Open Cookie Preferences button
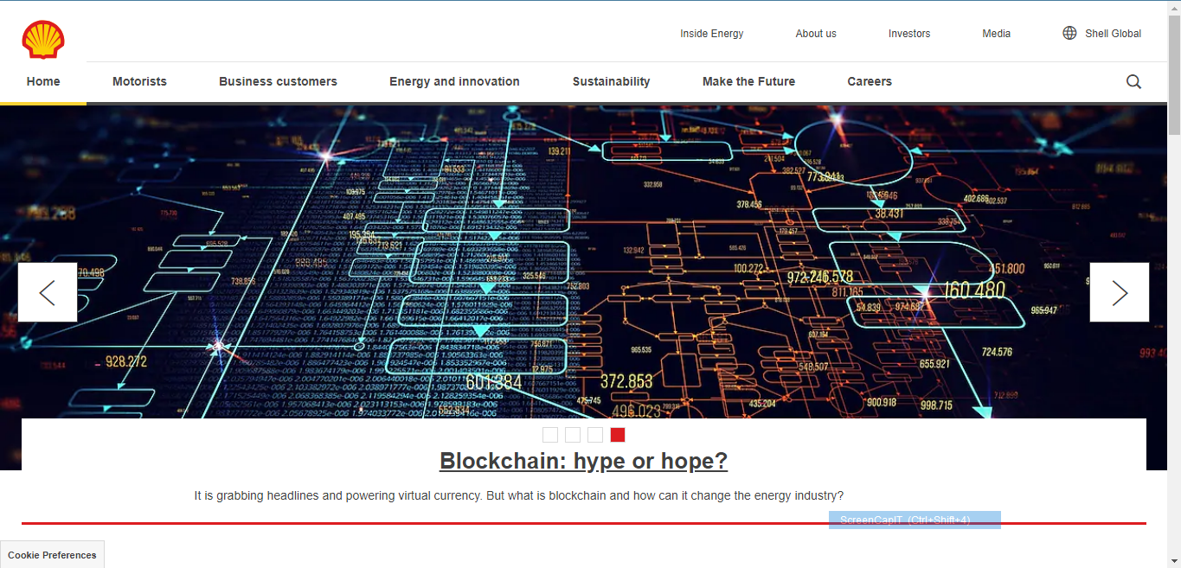Viewport: 1181px width, 568px height. coord(52,555)
